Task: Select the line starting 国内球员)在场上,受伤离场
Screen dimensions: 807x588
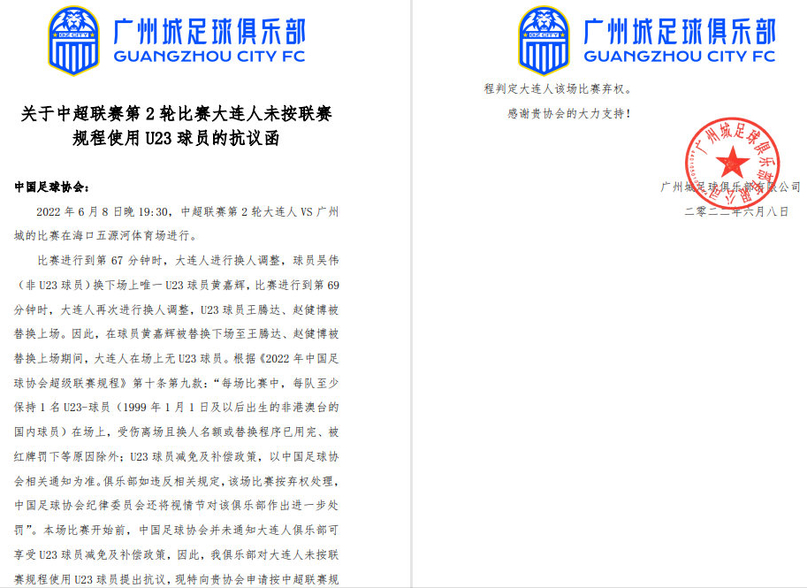Action: (177, 432)
